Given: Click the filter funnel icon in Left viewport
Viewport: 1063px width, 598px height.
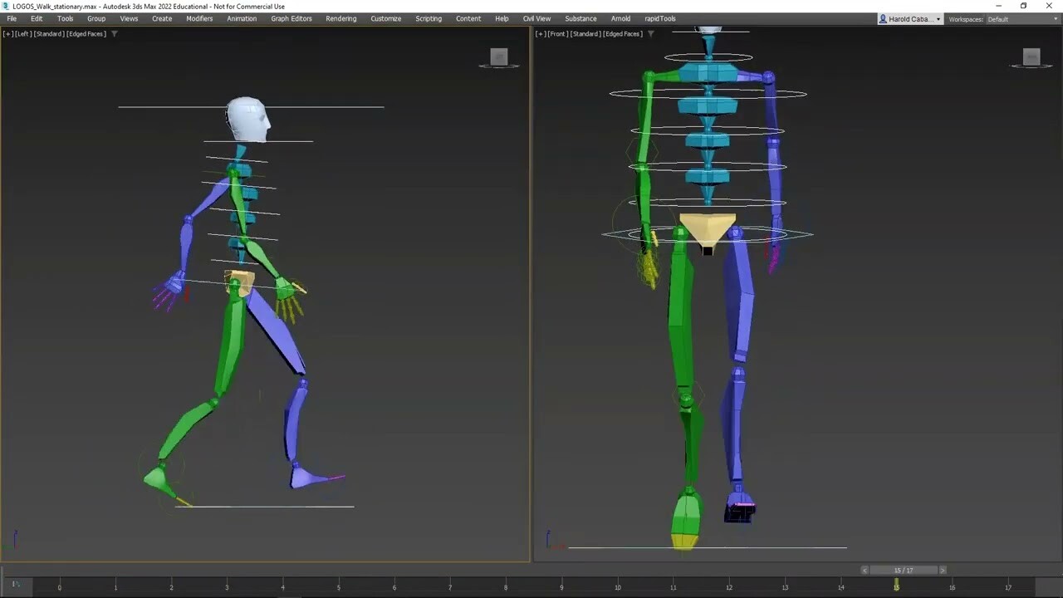Looking at the screenshot, I should coord(115,34).
